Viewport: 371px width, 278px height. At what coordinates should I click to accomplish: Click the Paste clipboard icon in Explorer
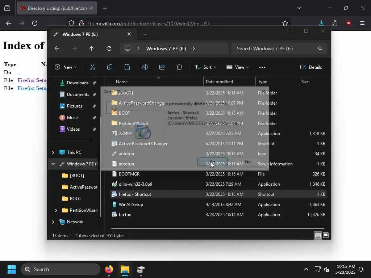click(127, 67)
